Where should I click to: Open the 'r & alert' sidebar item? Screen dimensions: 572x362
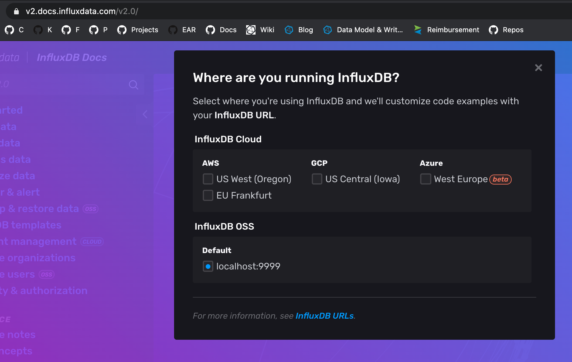tap(20, 192)
